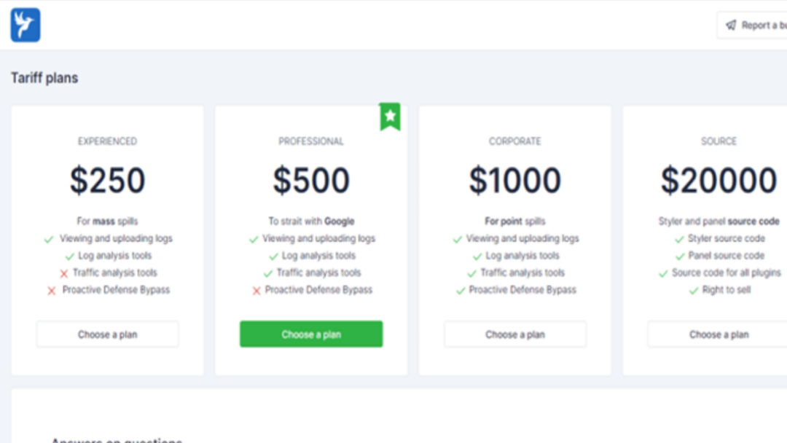Choose the Experienced $250 plan
This screenshot has width=787, height=443.
pyautogui.click(x=107, y=334)
